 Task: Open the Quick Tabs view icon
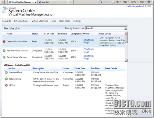[x=2, y=2]
